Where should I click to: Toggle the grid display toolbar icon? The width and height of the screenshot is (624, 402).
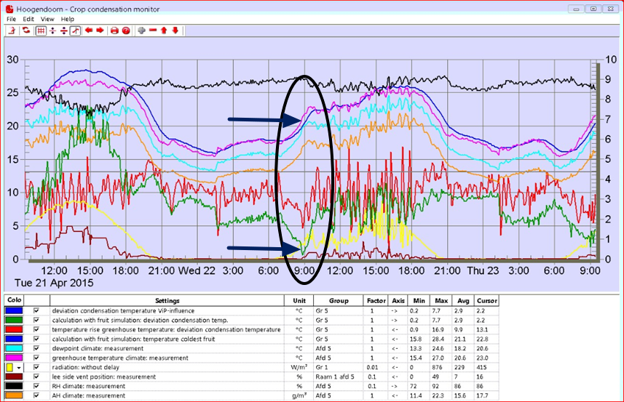41,31
